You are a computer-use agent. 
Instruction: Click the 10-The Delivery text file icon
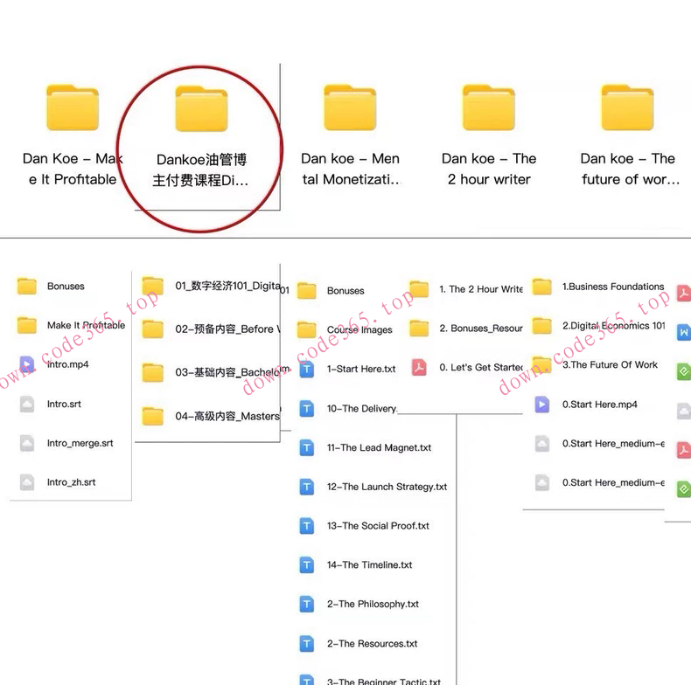(307, 409)
